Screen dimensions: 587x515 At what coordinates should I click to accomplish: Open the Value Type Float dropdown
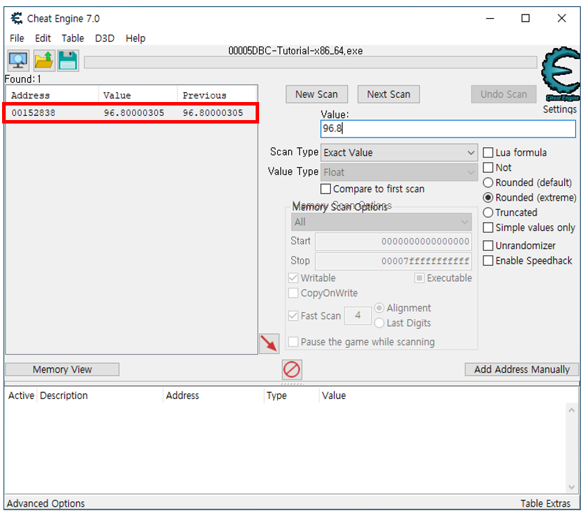(399, 172)
